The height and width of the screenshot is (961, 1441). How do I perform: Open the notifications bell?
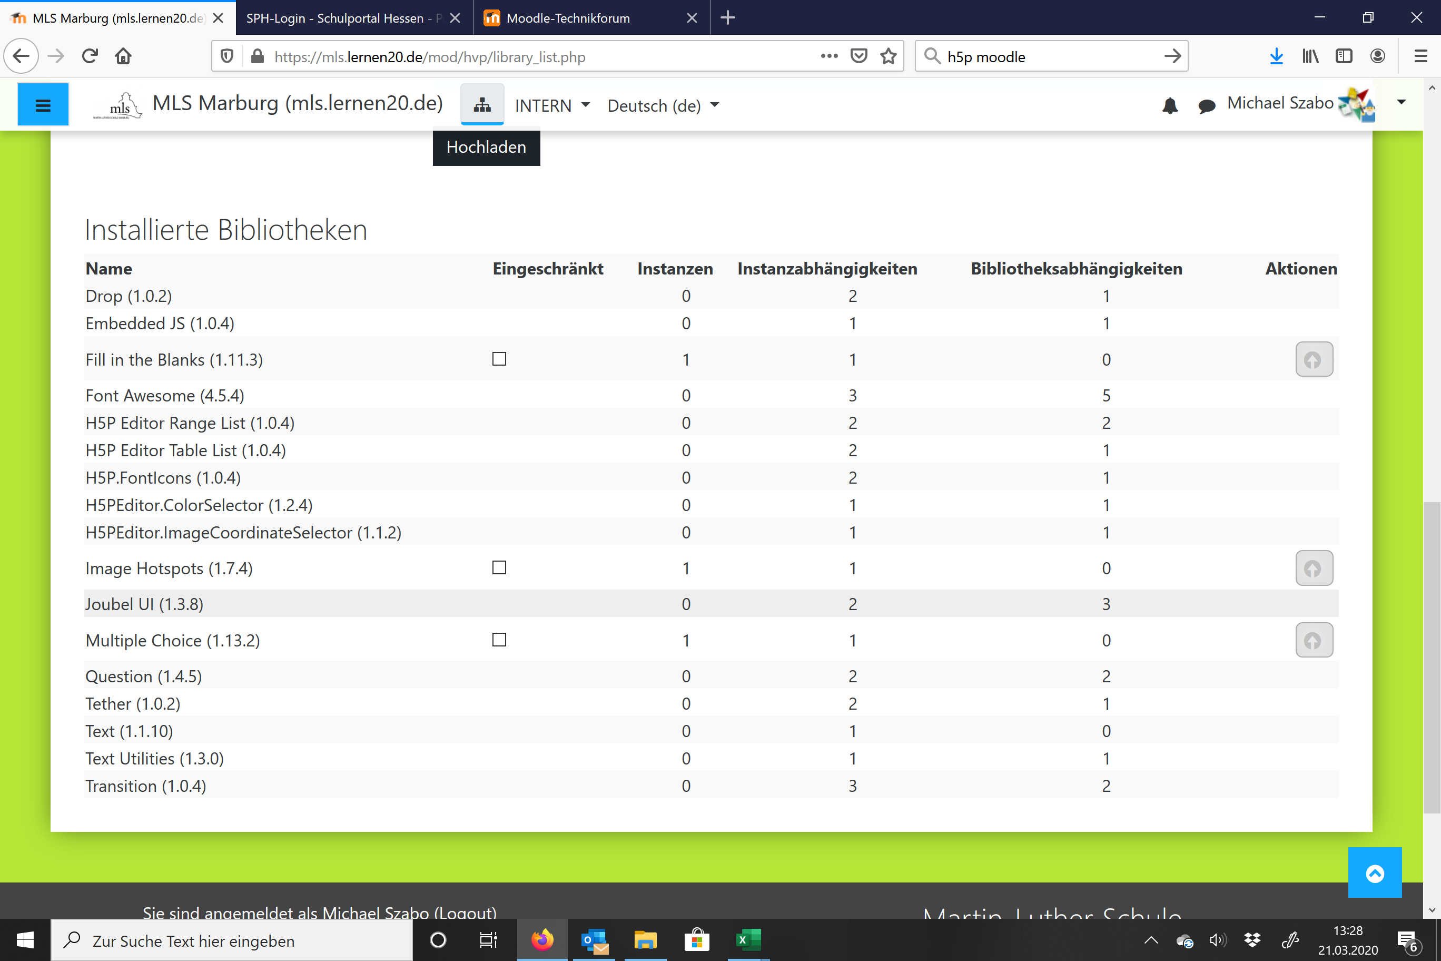1170,105
